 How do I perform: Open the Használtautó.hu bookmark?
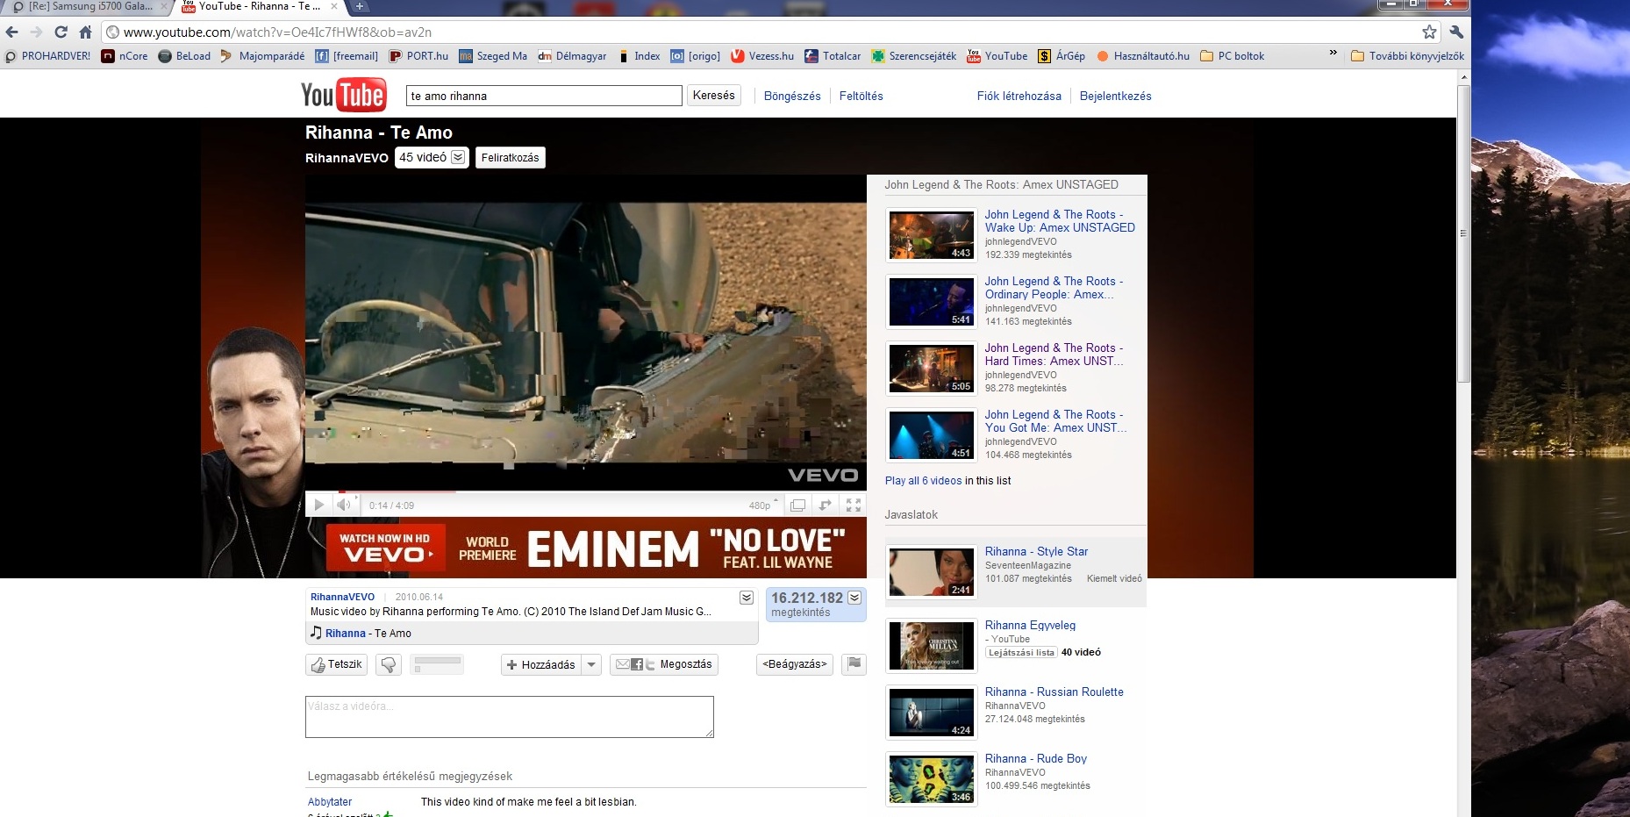click(x=1143, y=56)
